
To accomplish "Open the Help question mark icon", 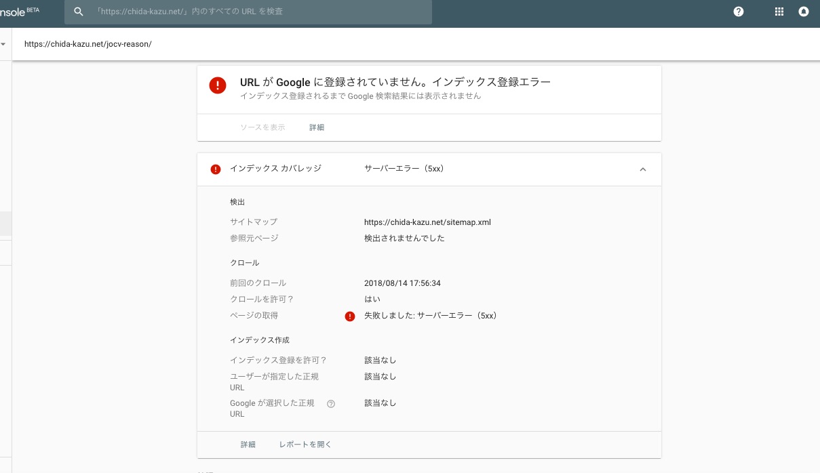I will [x=739, y=12].
